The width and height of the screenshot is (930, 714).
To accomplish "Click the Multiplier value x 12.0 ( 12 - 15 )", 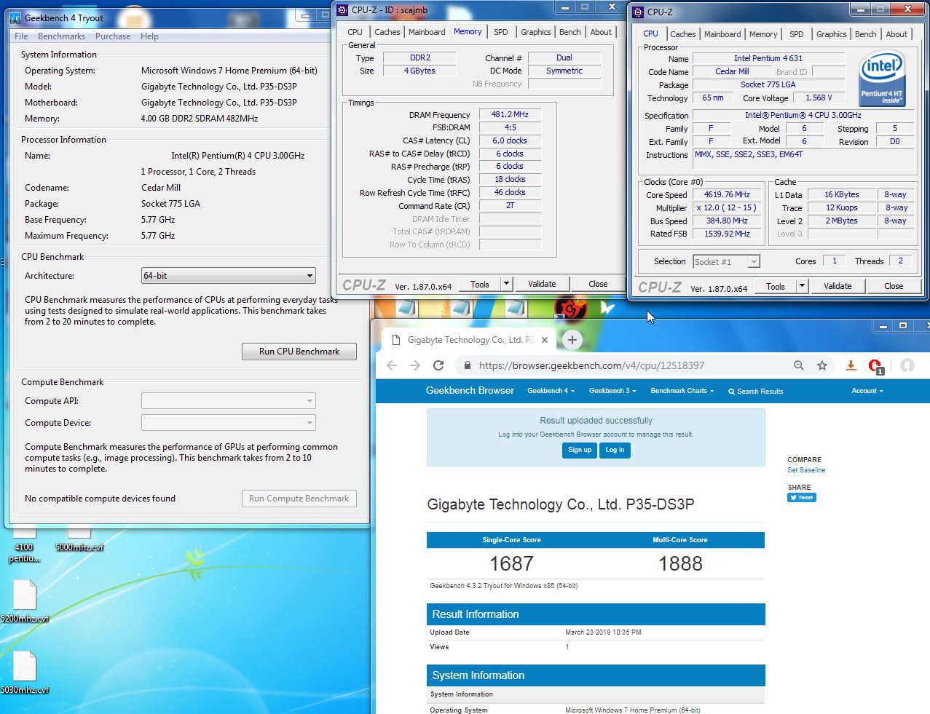I will pyautogui.click(x=727, y=207).
